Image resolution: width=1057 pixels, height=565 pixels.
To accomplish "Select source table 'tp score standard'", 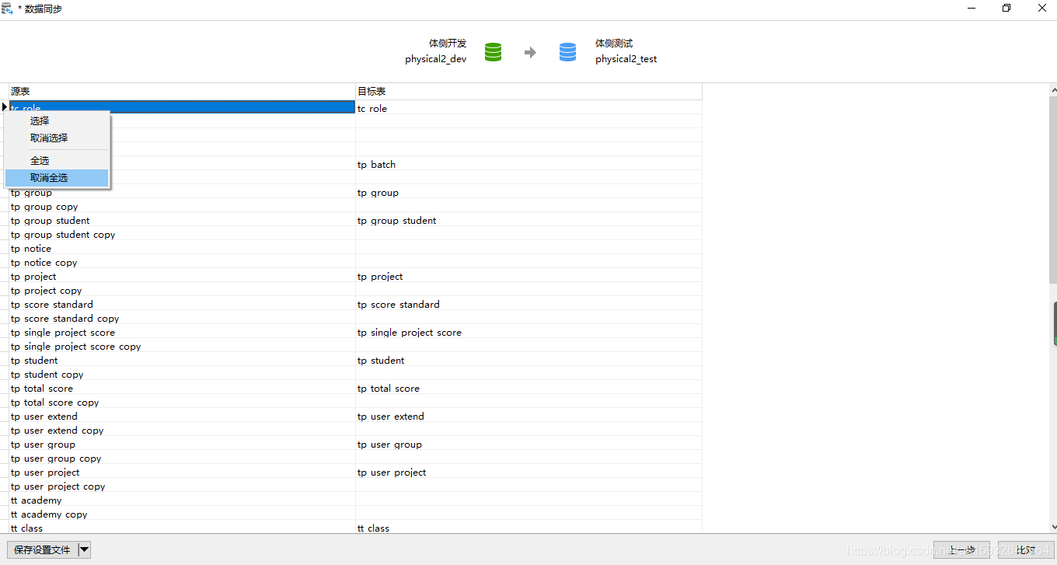I will click(182, 305).
